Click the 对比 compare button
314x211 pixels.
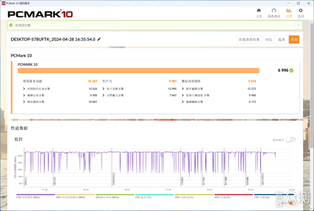click(269, 40)
